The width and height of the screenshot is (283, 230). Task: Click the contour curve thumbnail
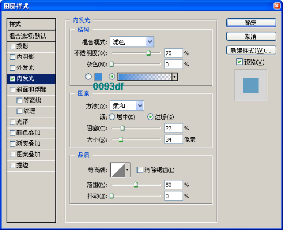118,170
